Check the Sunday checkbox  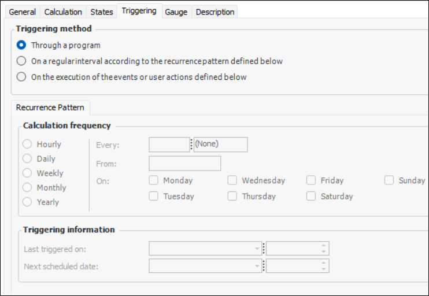[x=389, y=180]
